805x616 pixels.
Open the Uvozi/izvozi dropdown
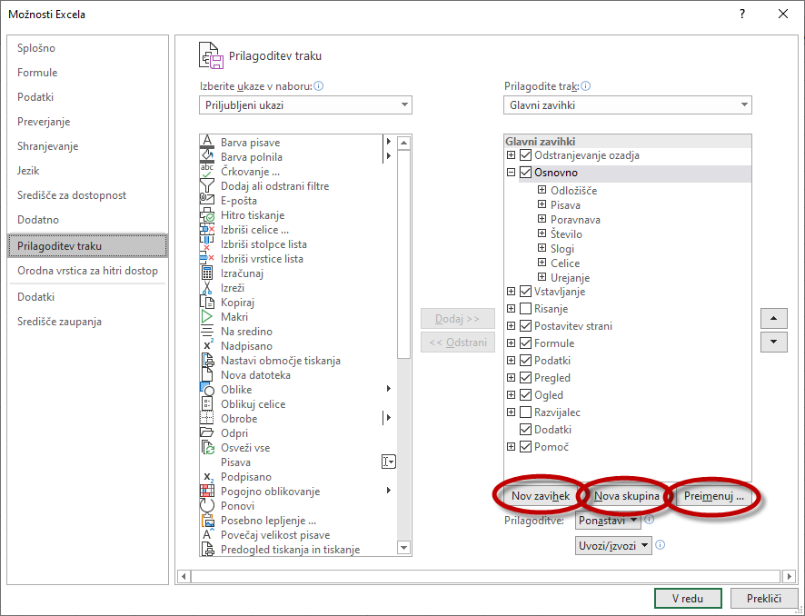pos(613,546)
